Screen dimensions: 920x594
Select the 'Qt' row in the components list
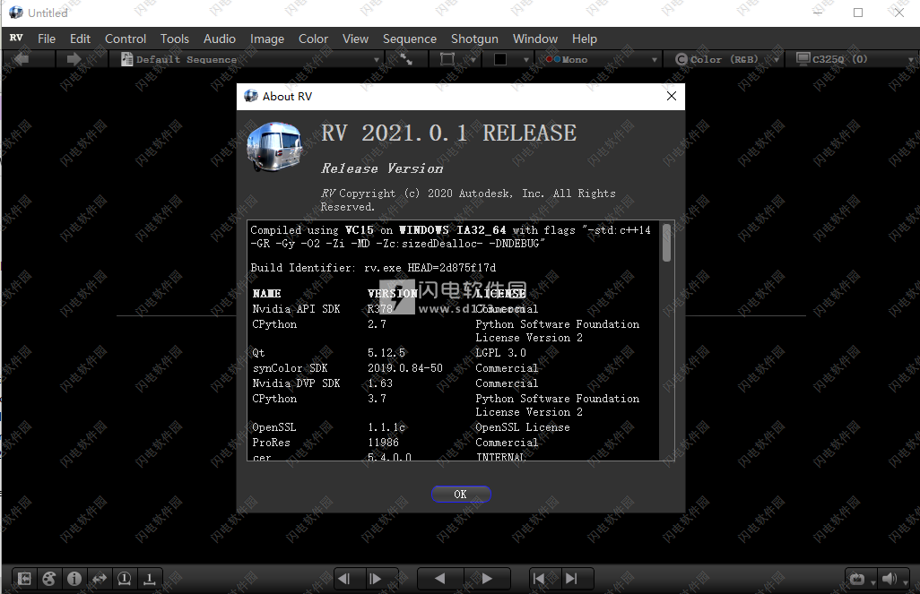coord(389,353)
